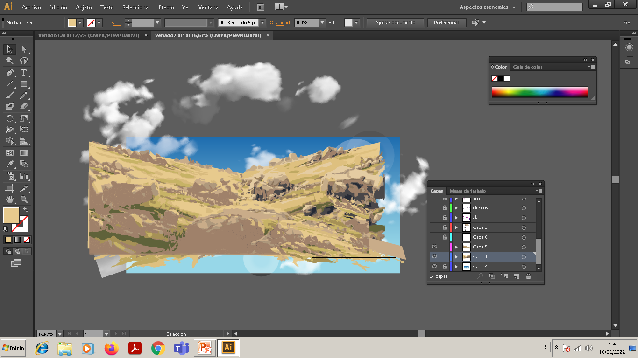Show the Capa 6 layer visibility box
Viewport: 638px width, 358px height.
(434, 237)
